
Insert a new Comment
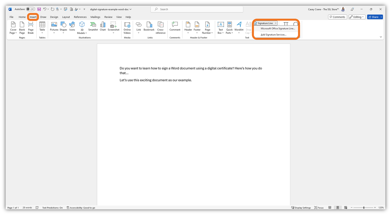coord(175,26)
